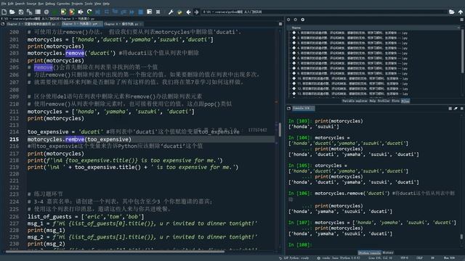Viewport: 465px width, 261px height.
Task: Switch to the Profiler pane tab
Action: coord(384,101)
